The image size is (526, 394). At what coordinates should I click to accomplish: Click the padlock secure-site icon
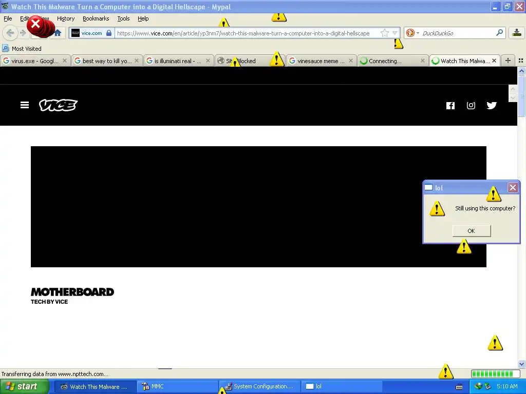109,33
